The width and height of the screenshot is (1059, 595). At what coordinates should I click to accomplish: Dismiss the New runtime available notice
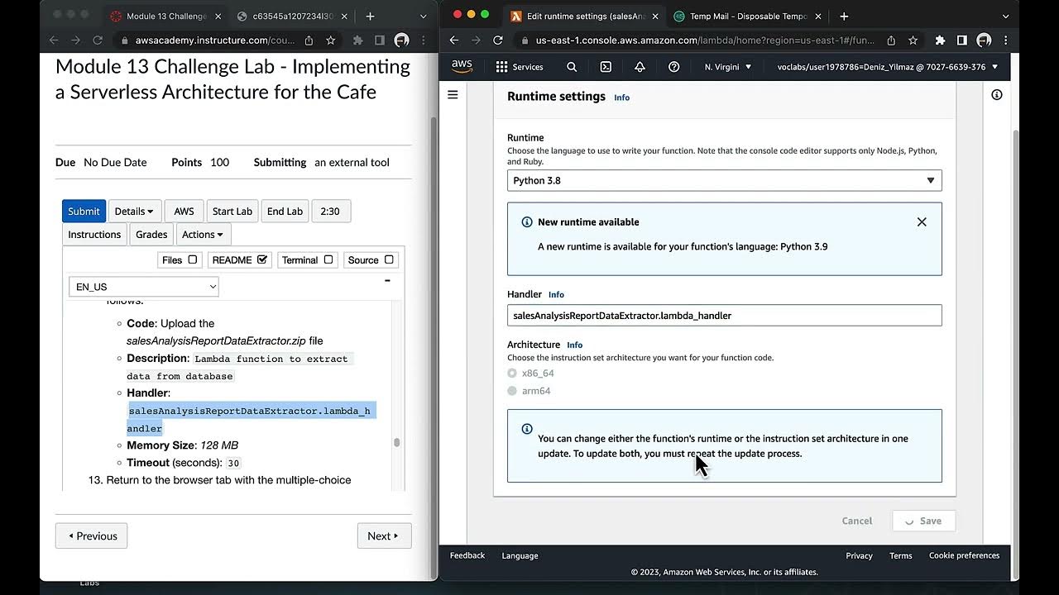click(x=922, y=221)
